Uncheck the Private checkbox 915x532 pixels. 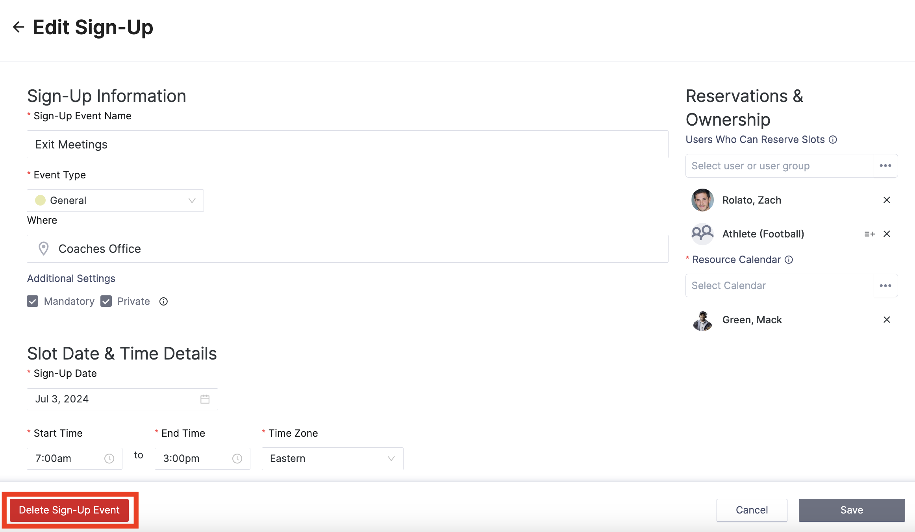106,301
